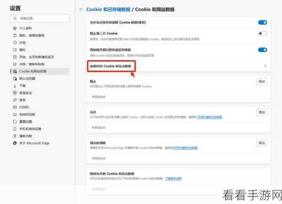Viewport: 282px width, 204px height.
Task: Open the link in 退出时清除 description
Action: point(186,148)
